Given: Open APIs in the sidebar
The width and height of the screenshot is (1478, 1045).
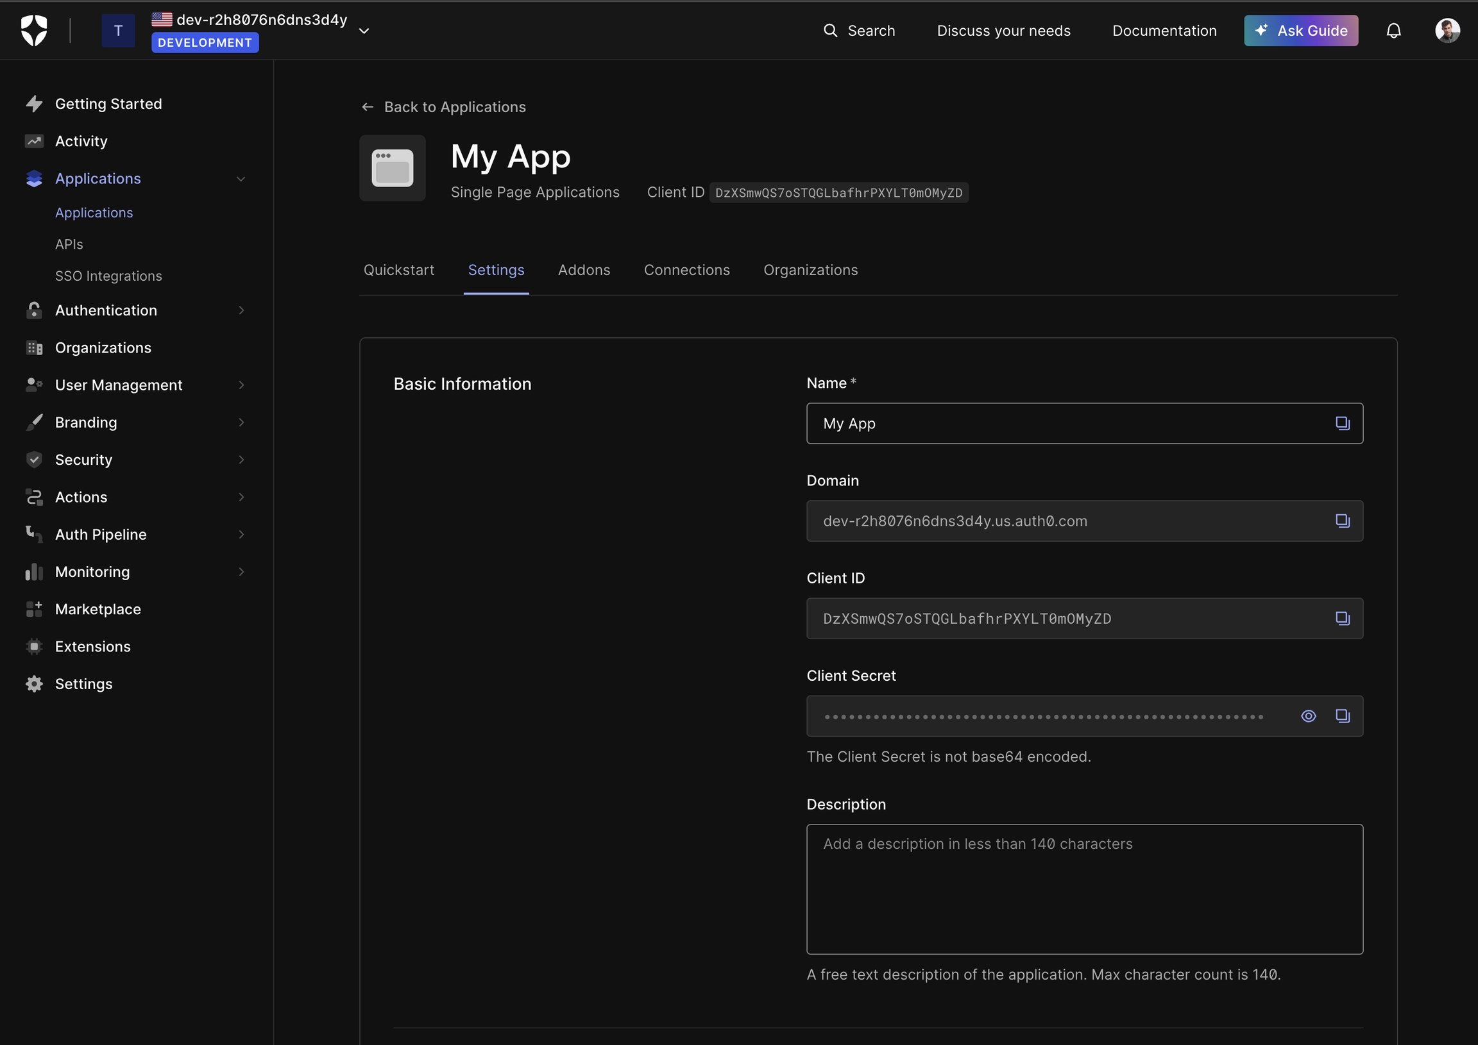Looking at the screenshot, I should point(69,244).
